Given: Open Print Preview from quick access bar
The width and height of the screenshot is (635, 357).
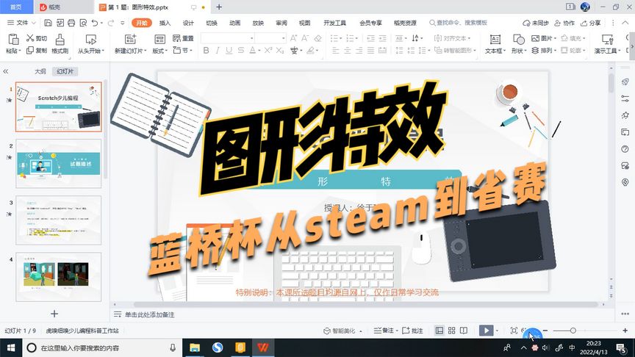Looking at the screenshot, I should point(83,23).
